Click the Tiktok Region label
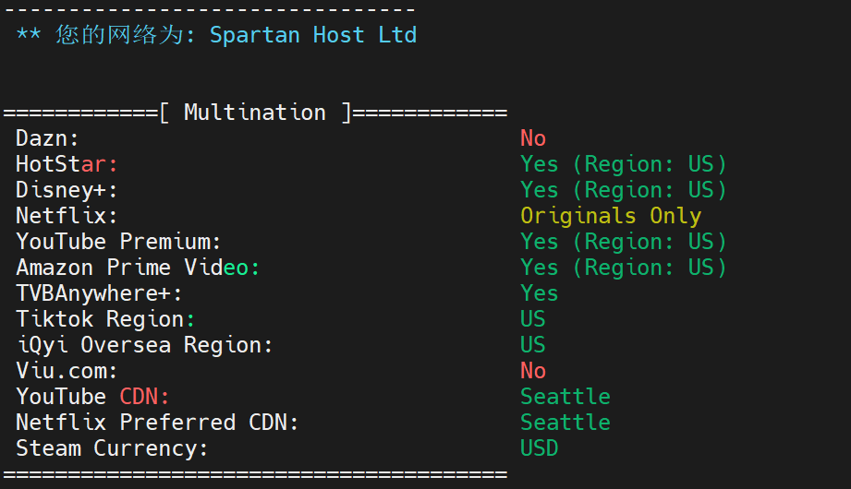The width and height of the screenshot is (851, 489). pos(105,319)
